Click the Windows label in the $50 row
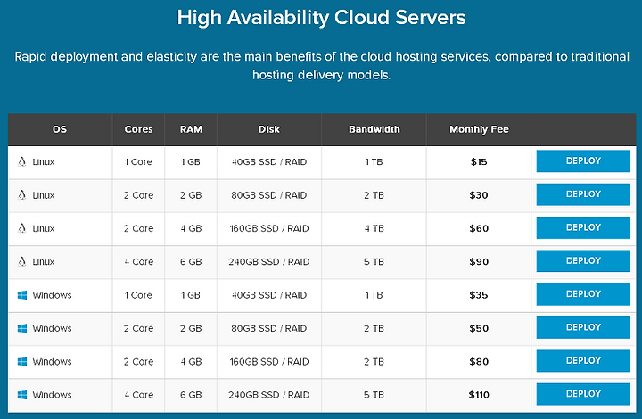 point(52,328)
